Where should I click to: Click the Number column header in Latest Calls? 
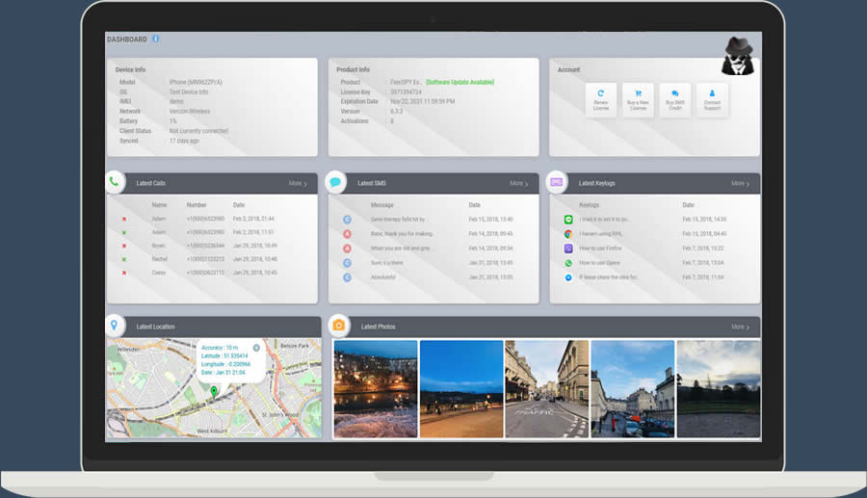[x=197, y=205]
